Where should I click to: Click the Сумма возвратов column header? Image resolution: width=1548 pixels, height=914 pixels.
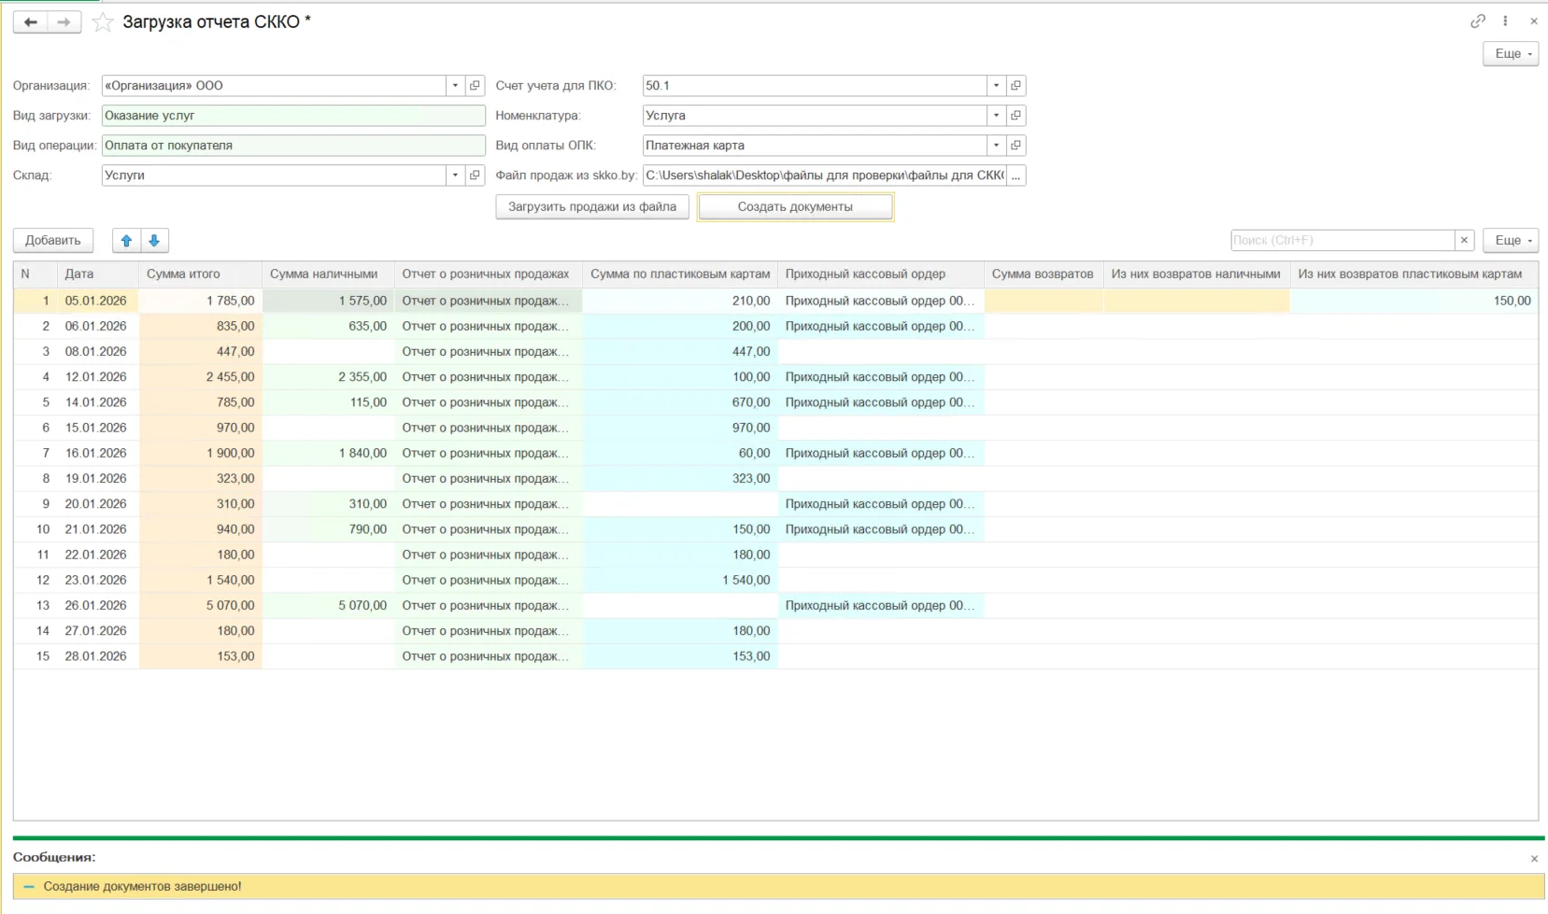point(1043,274)
